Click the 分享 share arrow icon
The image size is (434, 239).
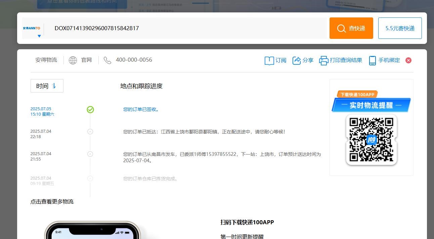(297, 60)
